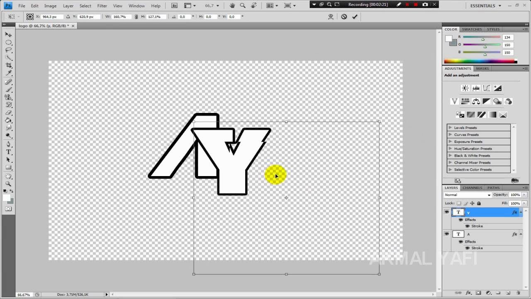Select the Rectangle shape tool
The height and width of the screenshot is (299, 531).
click(x=8, y=167)
